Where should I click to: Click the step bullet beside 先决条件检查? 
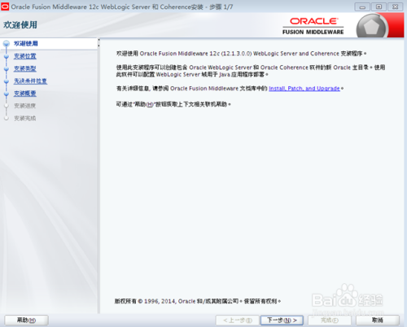click(7, 81)
